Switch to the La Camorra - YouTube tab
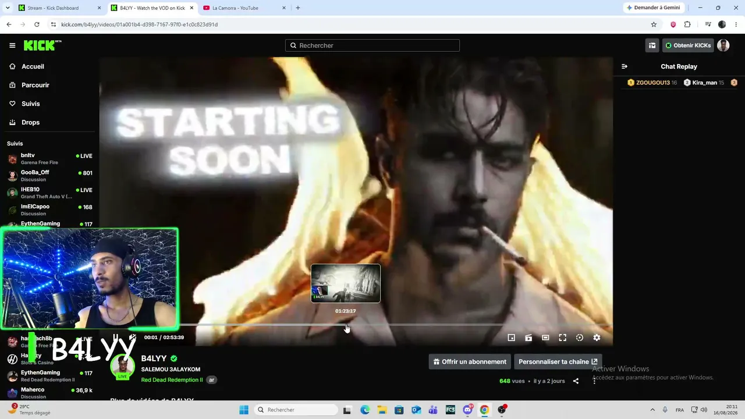Image resolution: width=745 pixels, height=419 pixels. point(244,8)
